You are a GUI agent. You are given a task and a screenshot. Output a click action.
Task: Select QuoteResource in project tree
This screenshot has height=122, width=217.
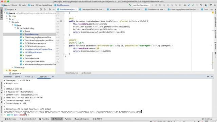pyautogui.click(x=32, y=58)
